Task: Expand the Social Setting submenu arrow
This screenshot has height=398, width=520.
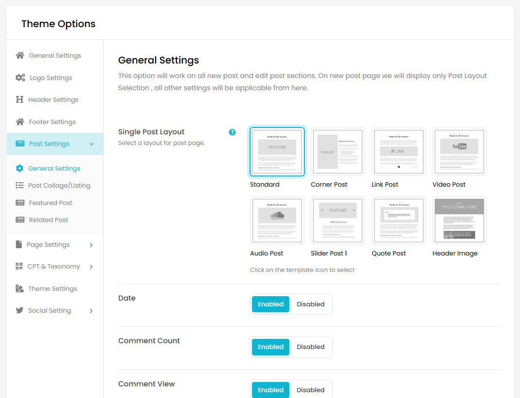Action: click(91, 311)
